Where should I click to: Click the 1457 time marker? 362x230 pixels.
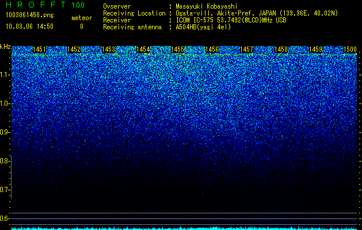coord(246,49)
